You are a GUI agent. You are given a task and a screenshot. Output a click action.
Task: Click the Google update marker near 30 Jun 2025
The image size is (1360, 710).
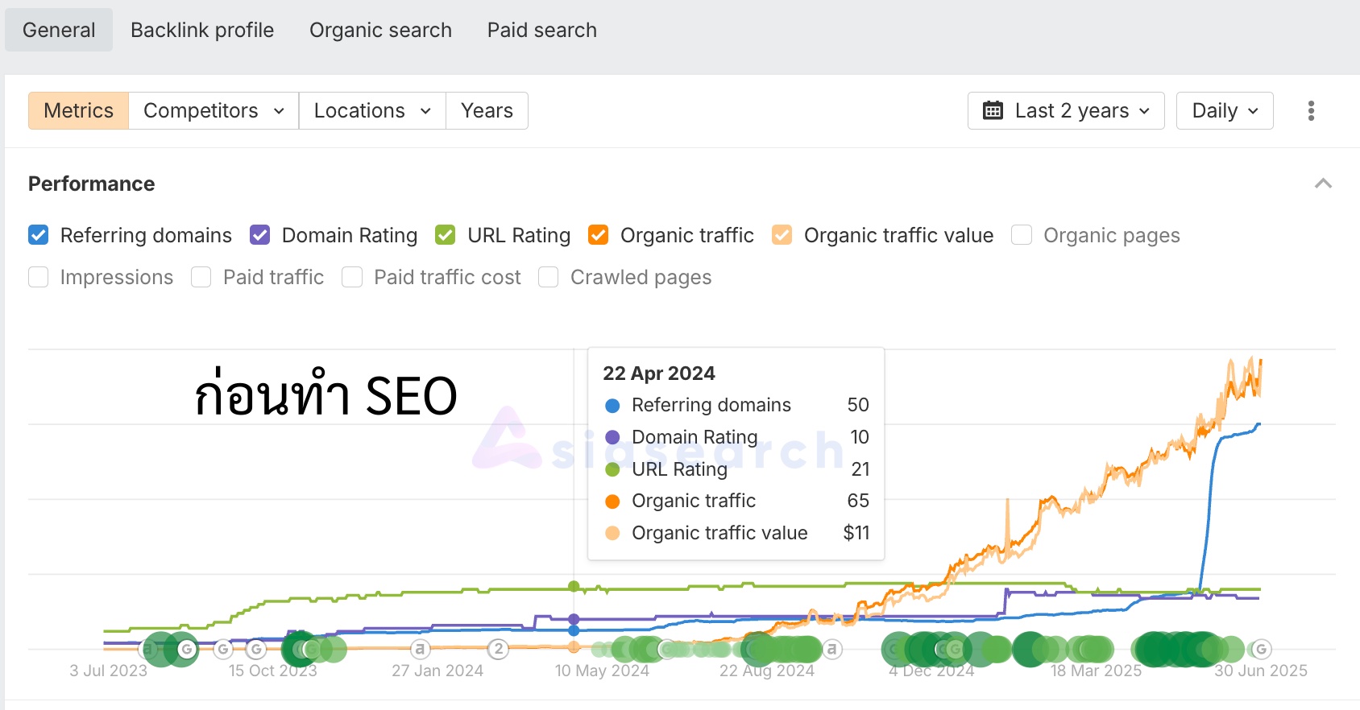point(1261,649)
